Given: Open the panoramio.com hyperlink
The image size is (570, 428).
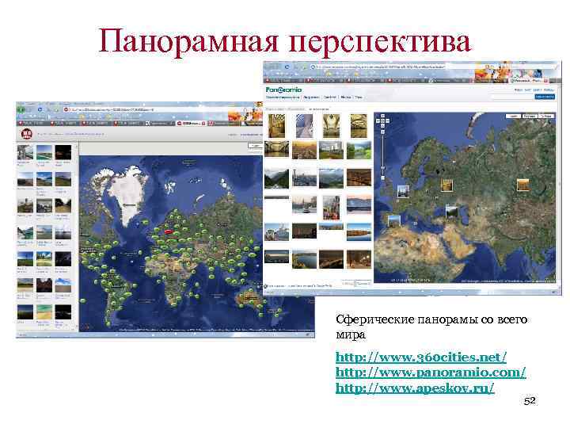Looking at the screenshot, I should [x=431, y=373].
